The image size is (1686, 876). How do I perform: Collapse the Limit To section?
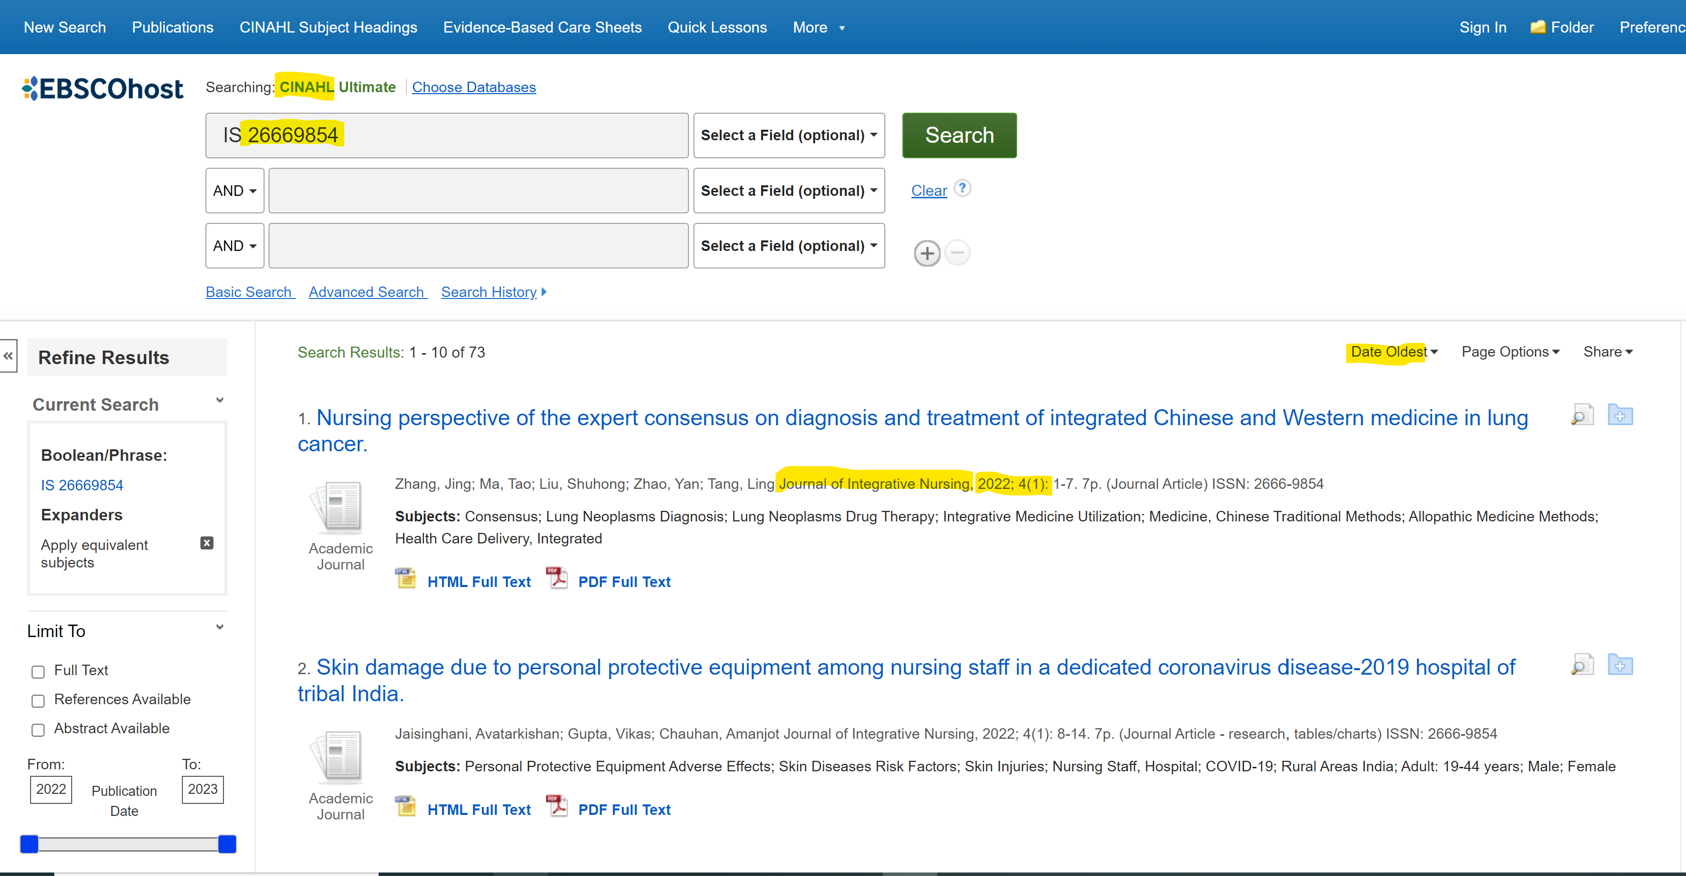[x=220, y=628]
